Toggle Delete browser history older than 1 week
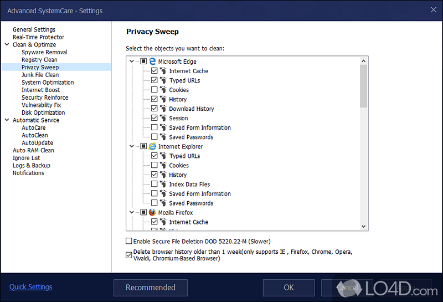This screenshot has height=302, width=443. [129, 255]
